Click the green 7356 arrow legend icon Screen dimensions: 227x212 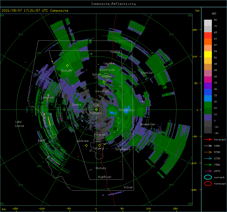[208, 165]
